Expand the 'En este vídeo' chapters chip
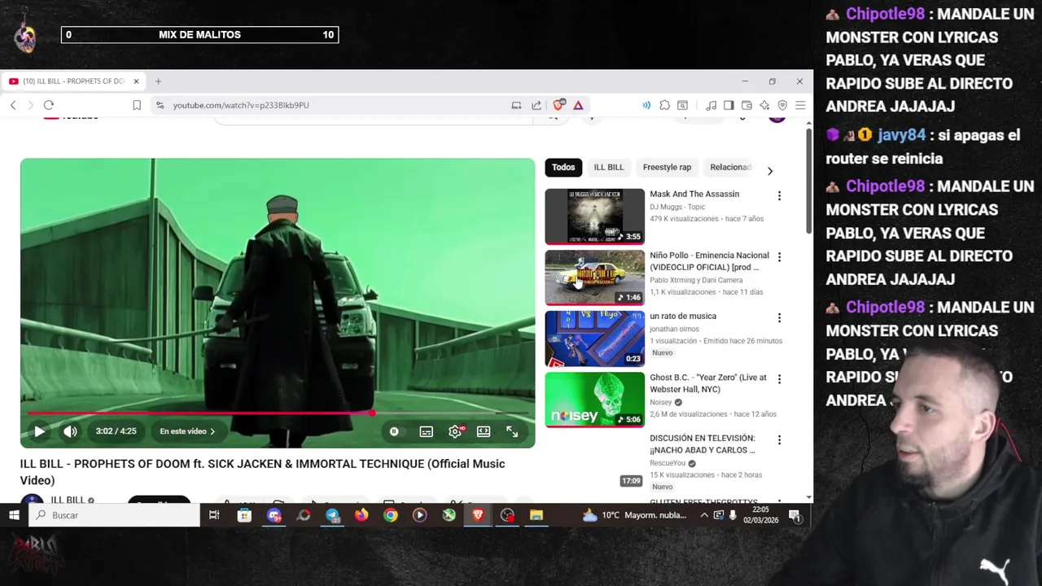 click(x=187, y=431)
